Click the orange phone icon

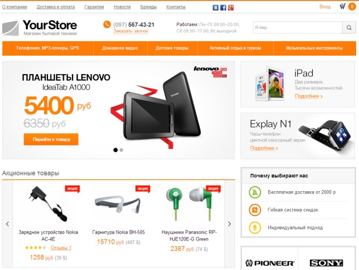point(107,24)
